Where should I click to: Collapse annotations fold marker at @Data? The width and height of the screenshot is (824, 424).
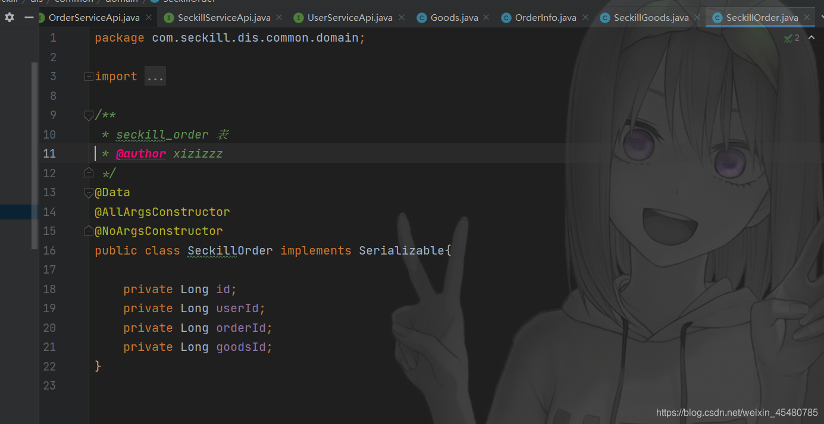pos(89,192)
